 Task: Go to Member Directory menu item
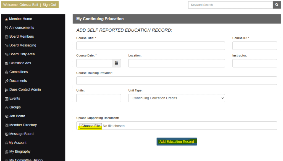[23, 125]
